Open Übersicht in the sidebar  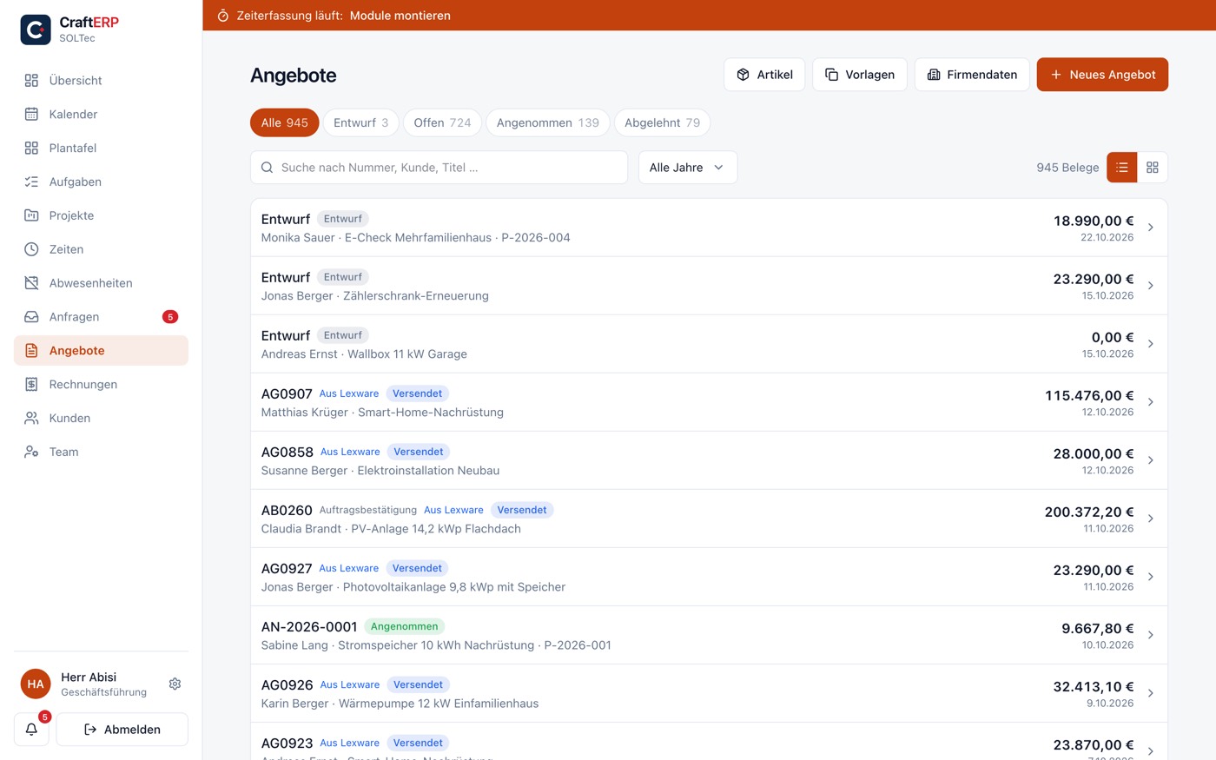(101, 80)
